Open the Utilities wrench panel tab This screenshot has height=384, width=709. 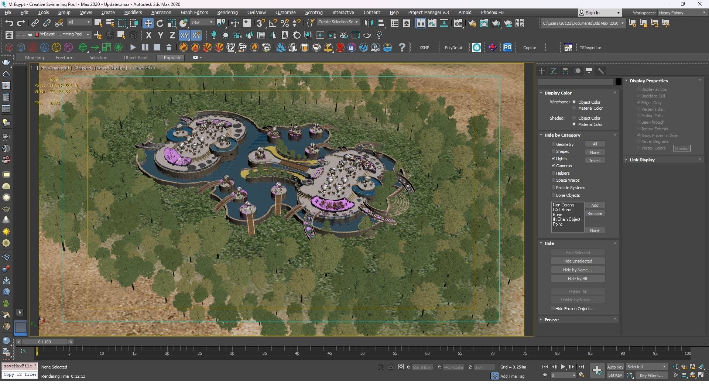(601, 71)
